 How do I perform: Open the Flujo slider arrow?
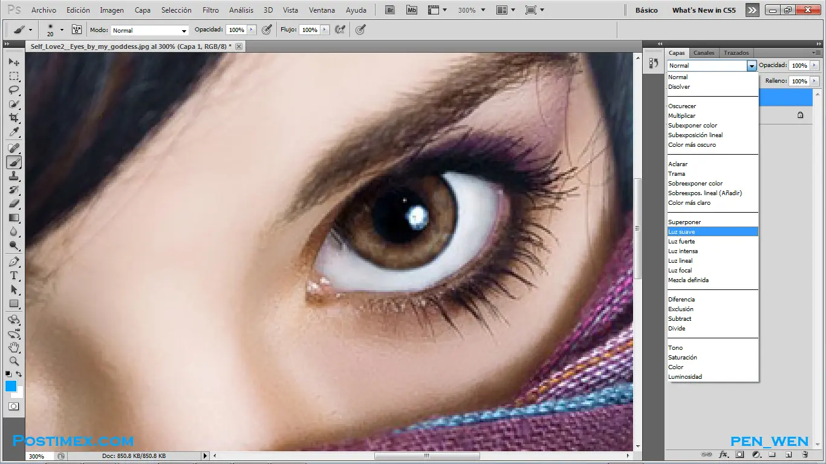(x=325, y=30)
